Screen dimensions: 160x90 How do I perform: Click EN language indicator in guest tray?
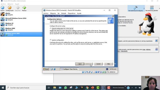(107, 69)
